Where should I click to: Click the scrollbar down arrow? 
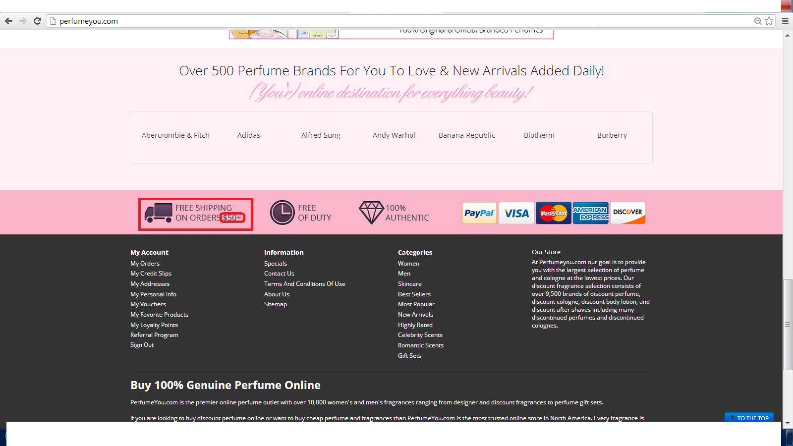coord(788,424)
